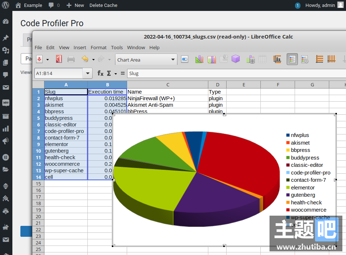Click the elementor legend color swatch
This screenshot has width=346, height=255.
[x=288, y=188]
